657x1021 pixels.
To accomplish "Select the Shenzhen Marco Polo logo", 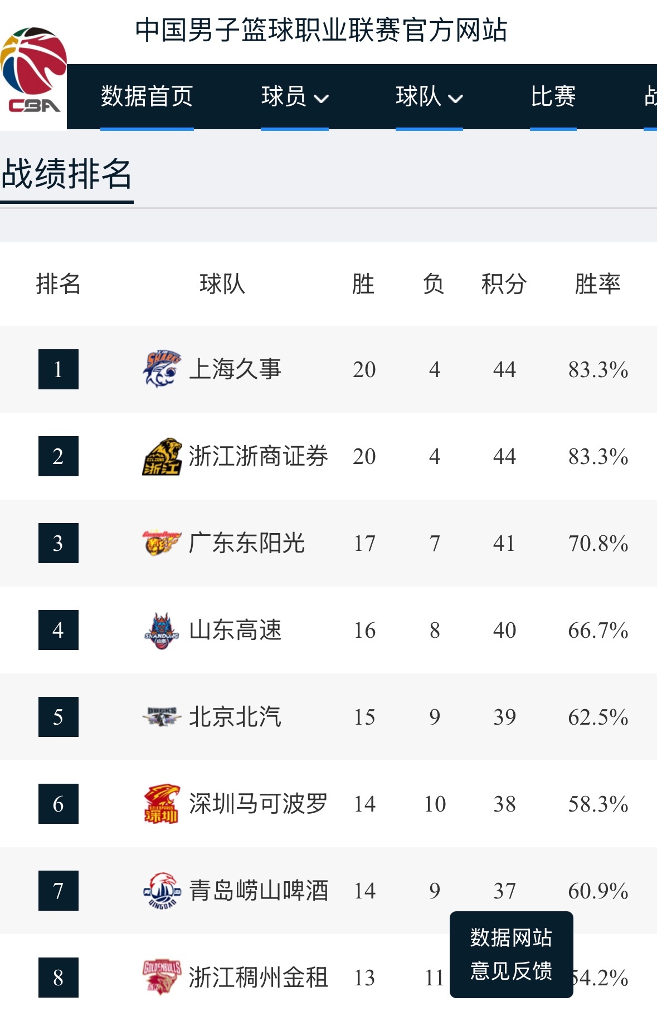I will tap(161, 803).
